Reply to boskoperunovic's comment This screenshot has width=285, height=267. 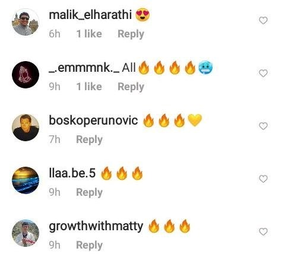point(89,139)
